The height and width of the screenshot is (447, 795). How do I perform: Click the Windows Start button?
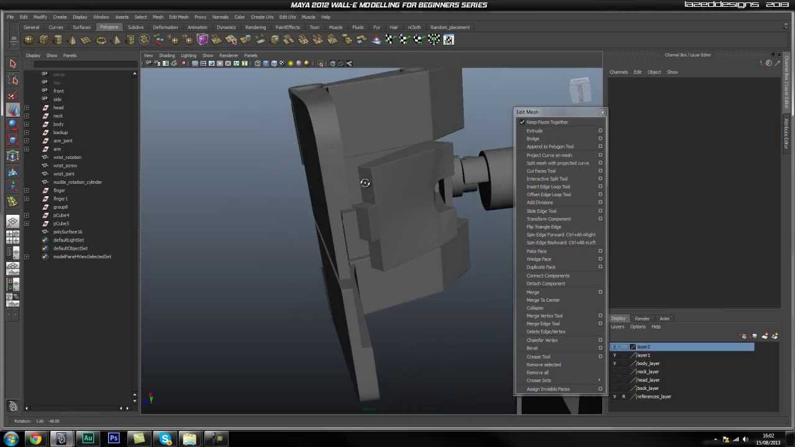(11, 439)
